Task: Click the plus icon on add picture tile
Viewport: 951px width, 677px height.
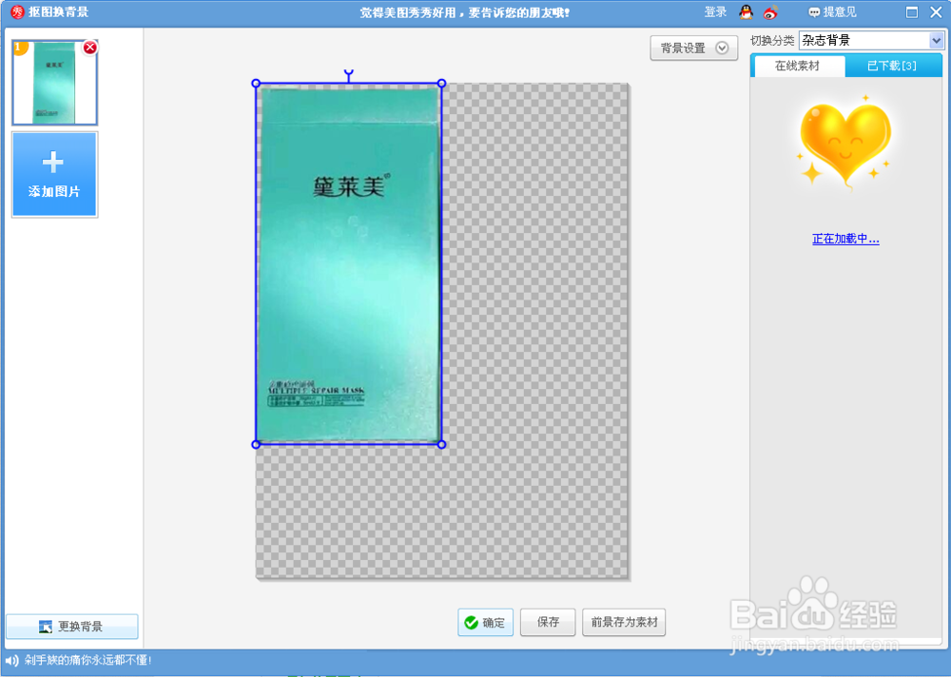Action: tap(52, 162)
